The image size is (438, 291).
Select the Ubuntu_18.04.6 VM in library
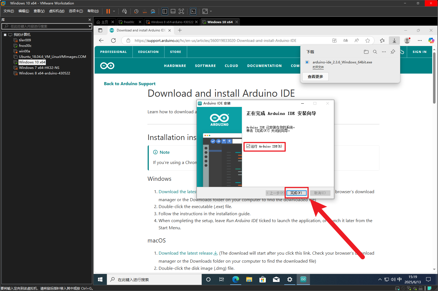coord(52,57)
